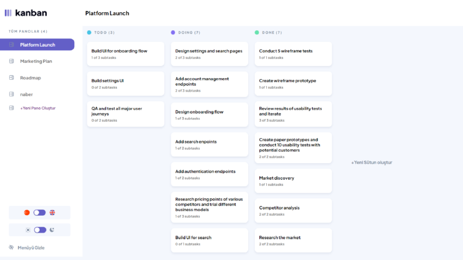
Task: Open the Platform Launch board
Action: [x=37, y=44]
